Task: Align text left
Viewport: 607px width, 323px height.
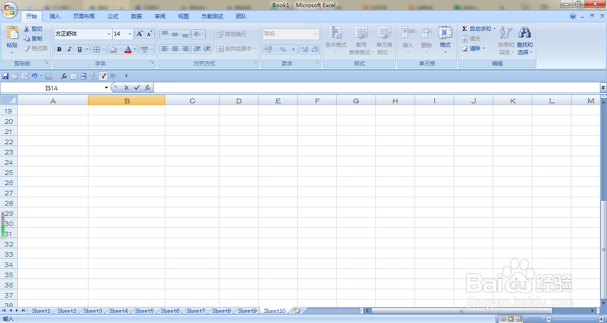Action: click(x=165, y=49)
